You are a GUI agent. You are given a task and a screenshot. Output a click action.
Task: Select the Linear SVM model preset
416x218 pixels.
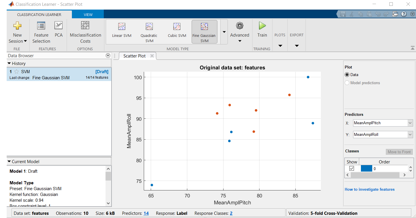[121, 31]
